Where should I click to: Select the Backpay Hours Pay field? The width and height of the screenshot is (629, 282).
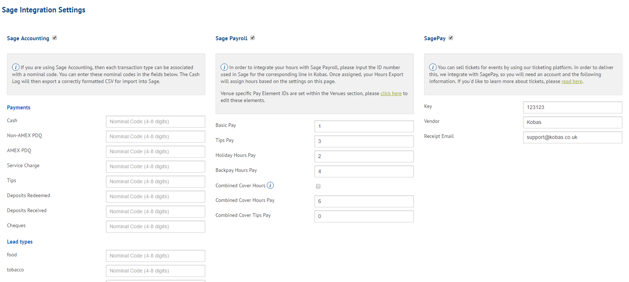tap(364, 171)
